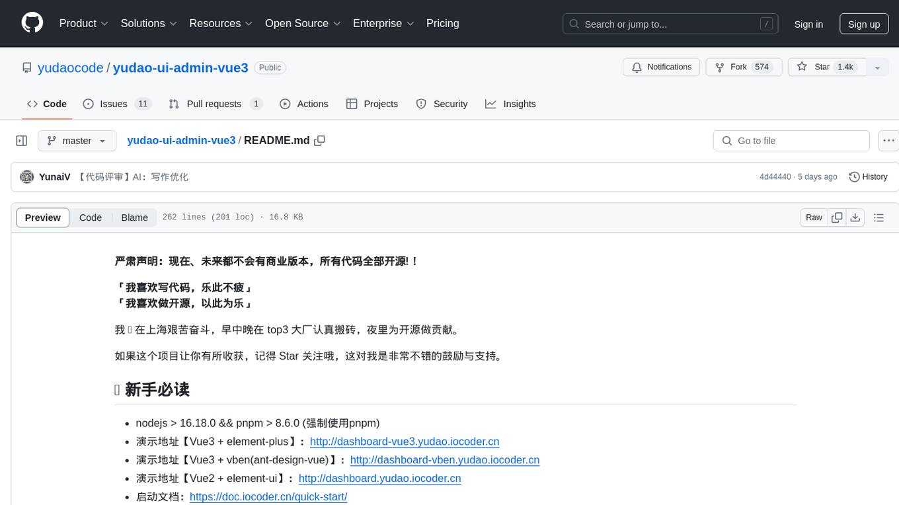Copy the raw file contents
This screenshot has width=899, height=505.
click(837, 217)
